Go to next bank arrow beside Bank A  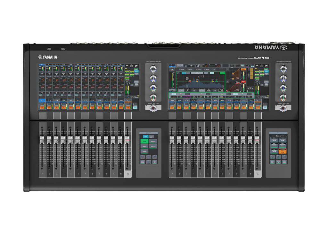pos(286,136)
